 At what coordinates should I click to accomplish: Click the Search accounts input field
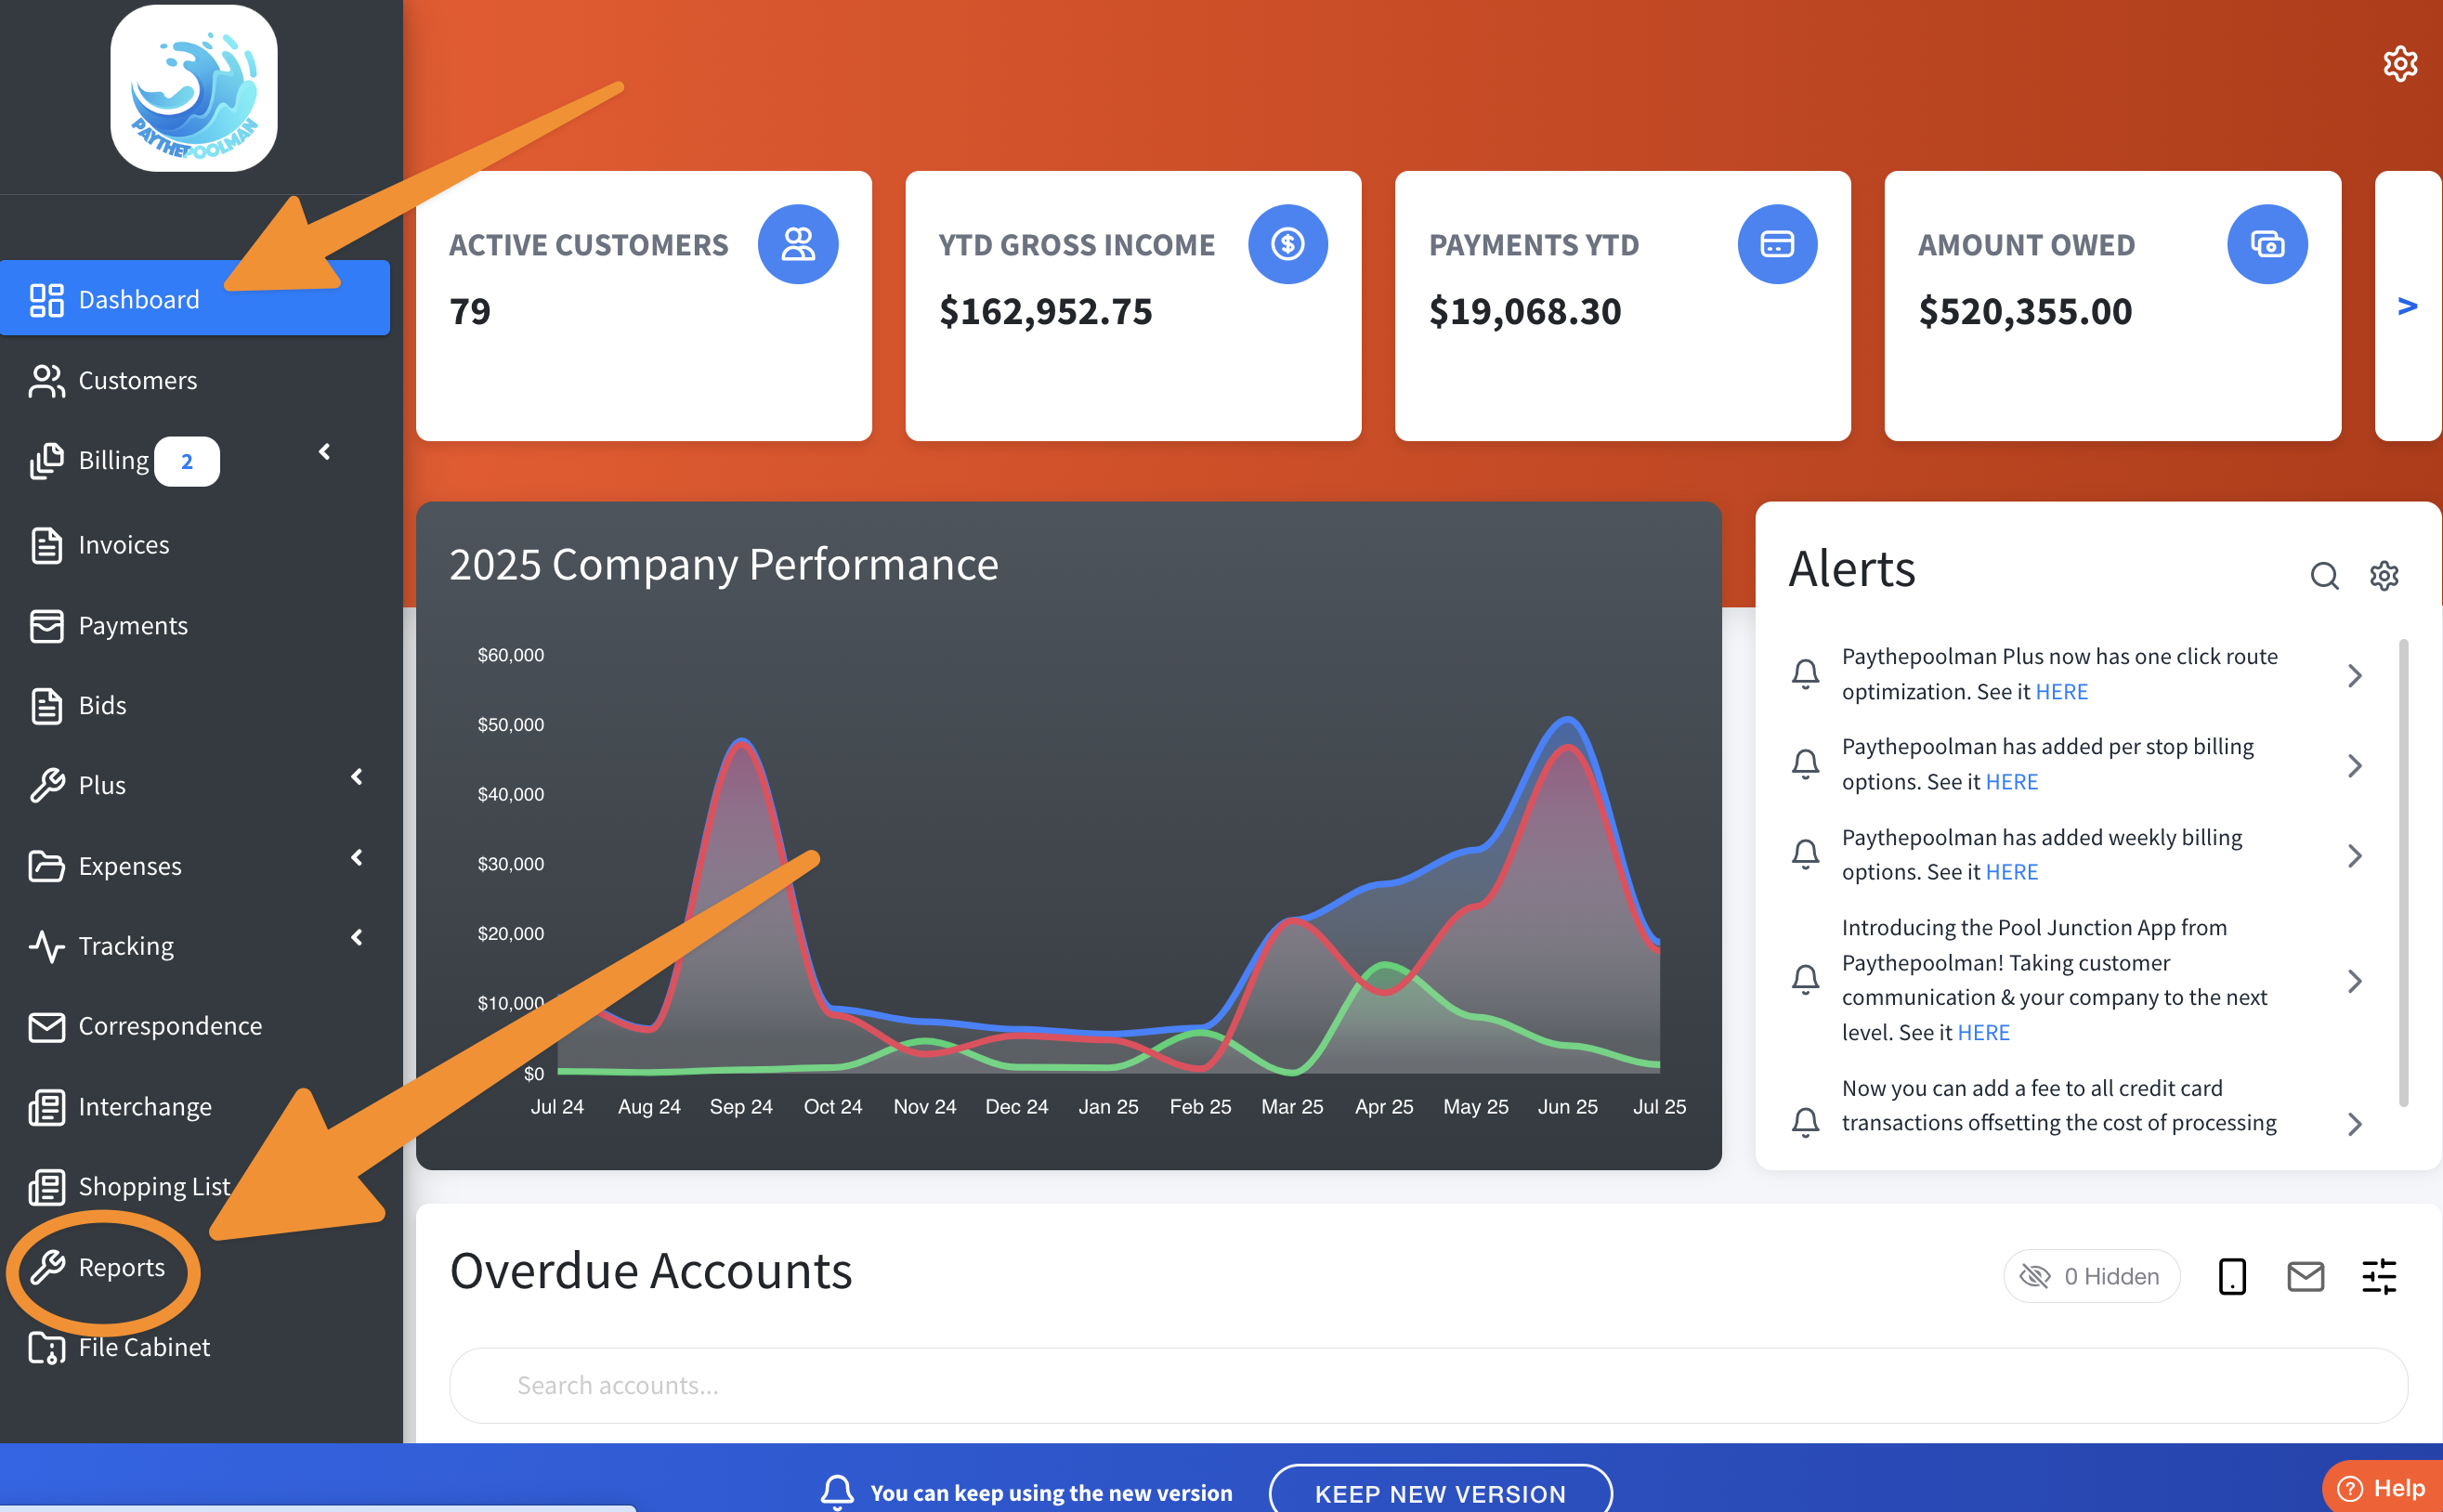pos(1427,1385)
